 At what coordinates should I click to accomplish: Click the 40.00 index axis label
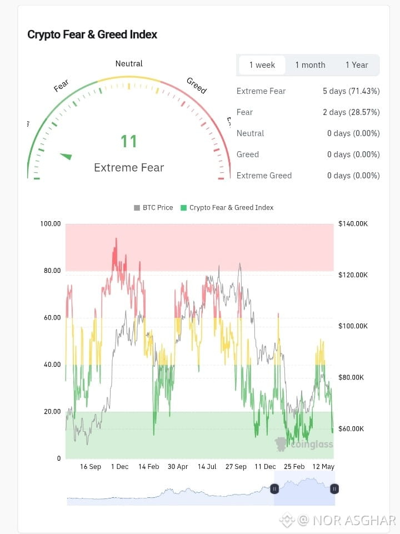[x=52, y=365]
